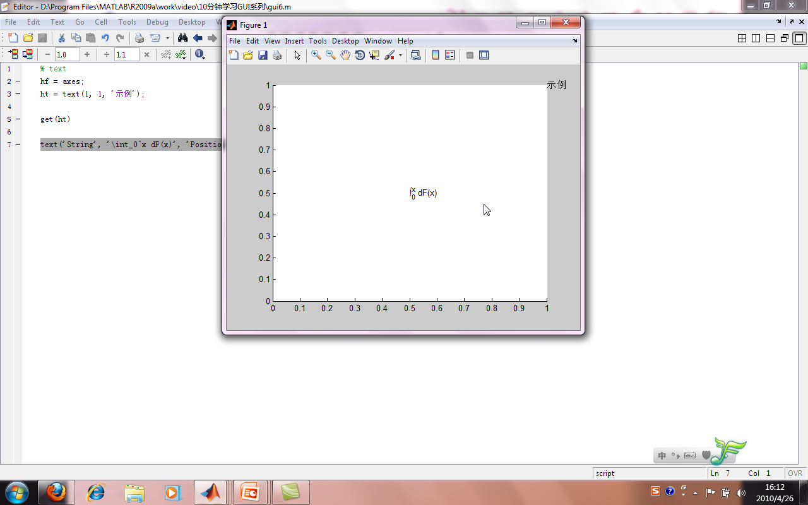Open Firefox from Windows taskbar
Viewport: 808px width, 505px height.
coord(56,492)
